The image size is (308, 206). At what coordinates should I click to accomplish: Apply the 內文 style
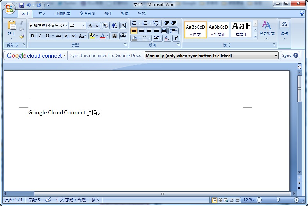pyautogui.click(x=195, y=30)
